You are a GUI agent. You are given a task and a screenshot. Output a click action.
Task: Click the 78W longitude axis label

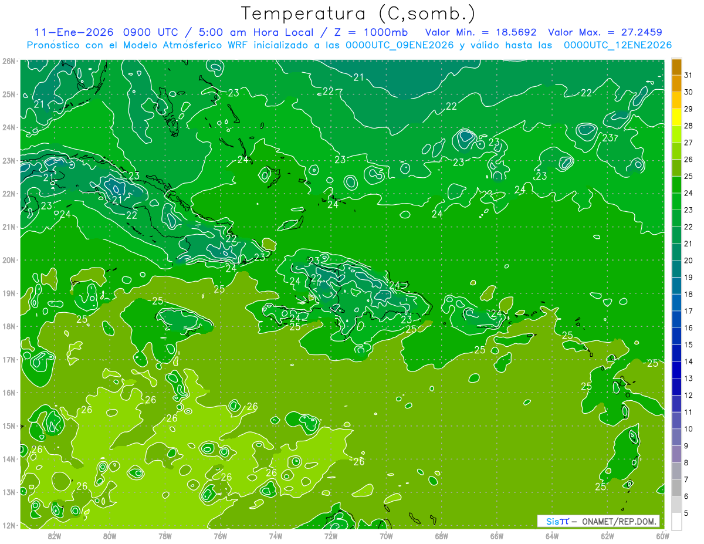click(165, 536)
